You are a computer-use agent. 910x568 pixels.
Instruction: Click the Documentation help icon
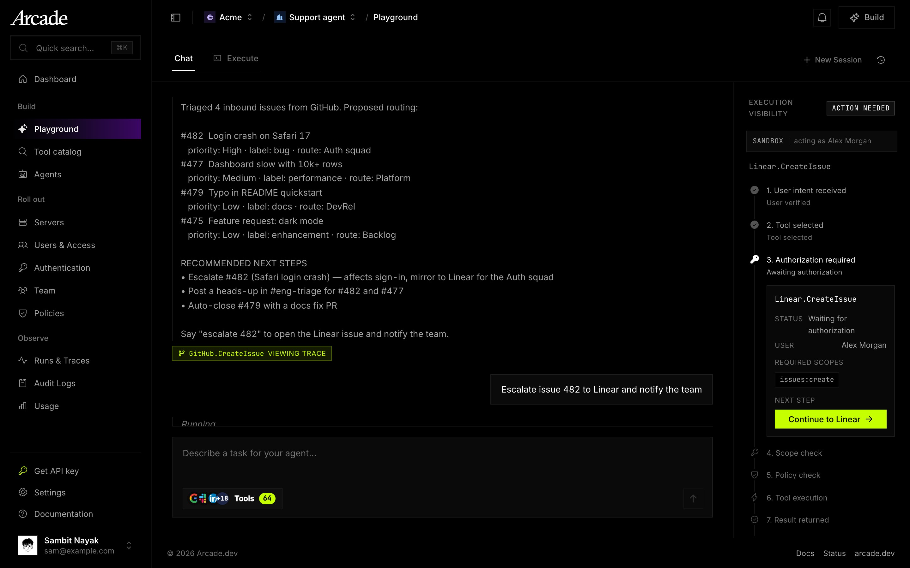pyautogui.click(x=23, y=513)
